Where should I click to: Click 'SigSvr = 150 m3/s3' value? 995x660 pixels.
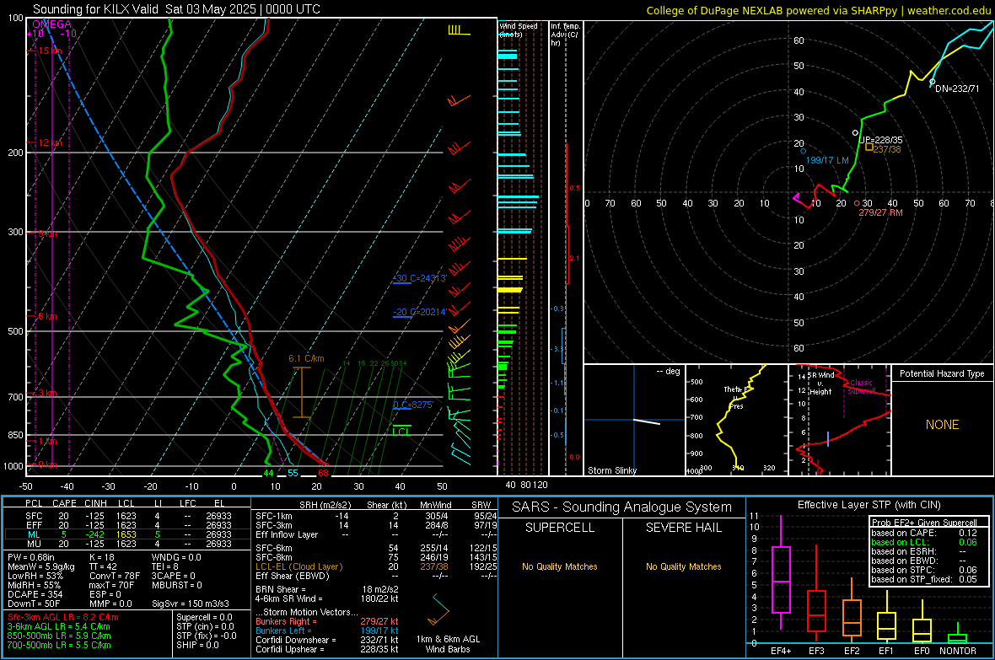tap(191, 604)
